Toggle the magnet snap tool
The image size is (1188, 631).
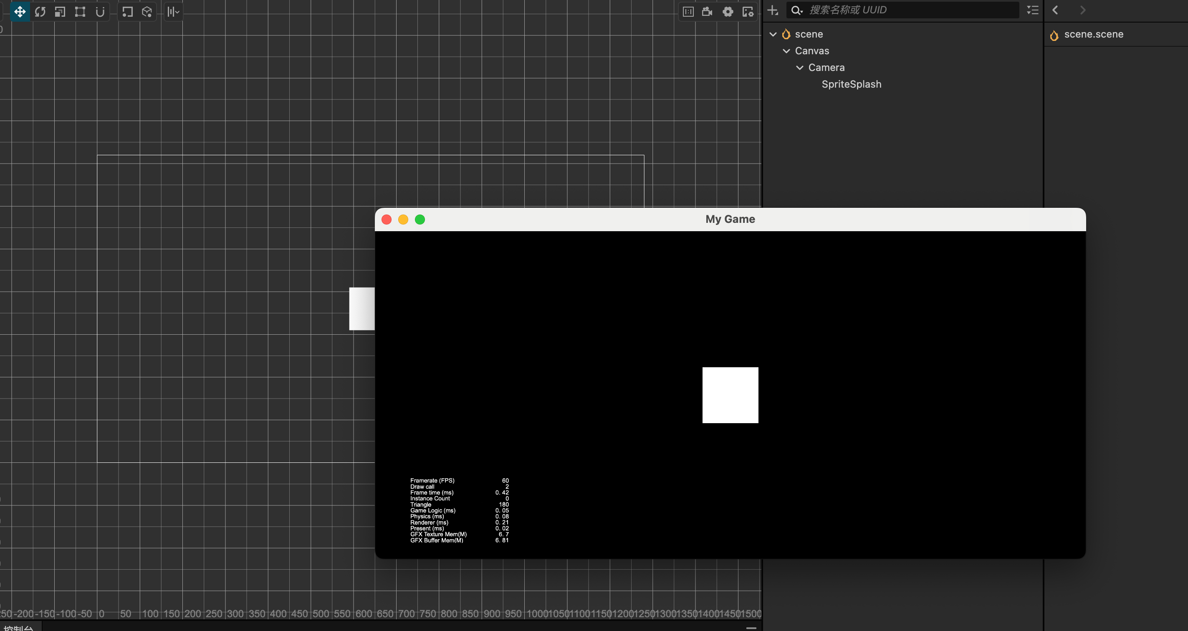tap(100, 12)
